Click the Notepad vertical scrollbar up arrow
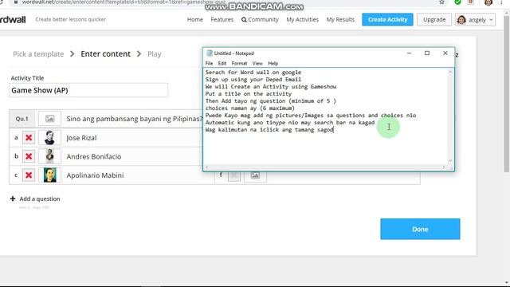 pos(450,72)
